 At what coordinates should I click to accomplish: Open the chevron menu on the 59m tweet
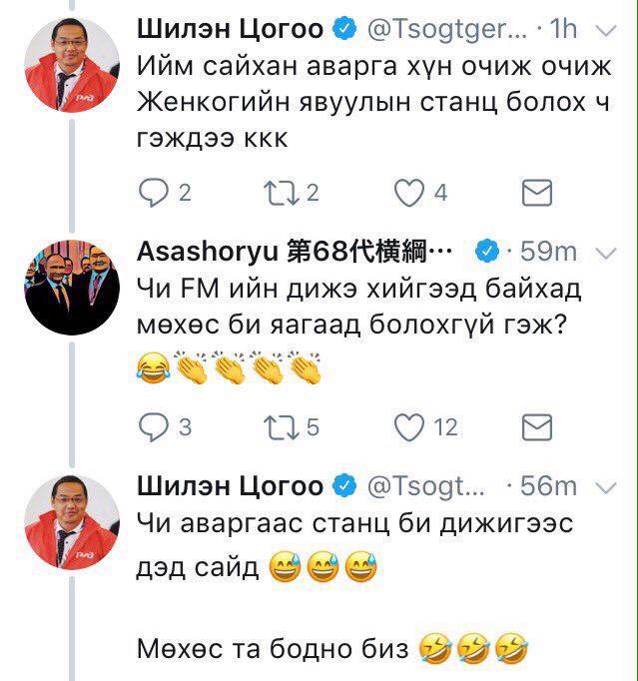[x=607, y=254]
